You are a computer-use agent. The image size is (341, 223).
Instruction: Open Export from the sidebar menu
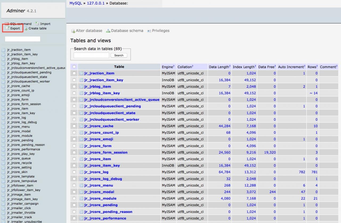tap(15, 29)
